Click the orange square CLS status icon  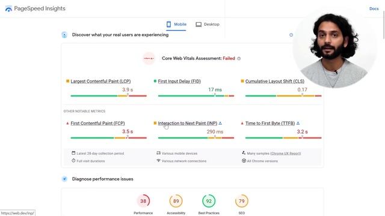tap(242, 81)
